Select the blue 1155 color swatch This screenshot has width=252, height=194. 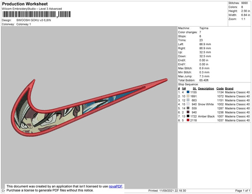point(188,92)
